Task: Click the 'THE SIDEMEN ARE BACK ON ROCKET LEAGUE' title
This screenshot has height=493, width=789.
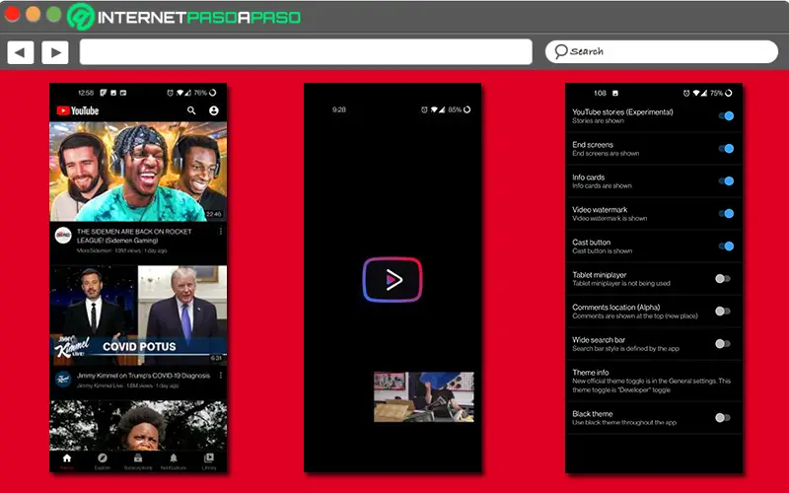Action: [134, 236]
